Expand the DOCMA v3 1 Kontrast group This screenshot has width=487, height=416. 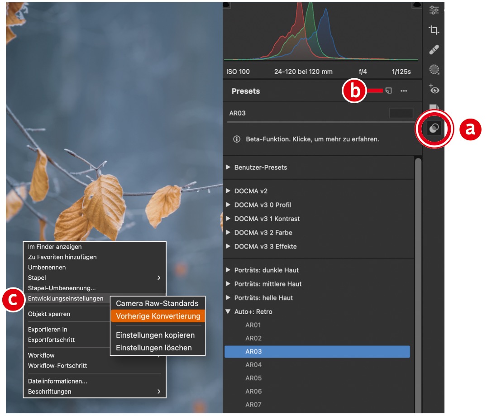click(228, 219)
